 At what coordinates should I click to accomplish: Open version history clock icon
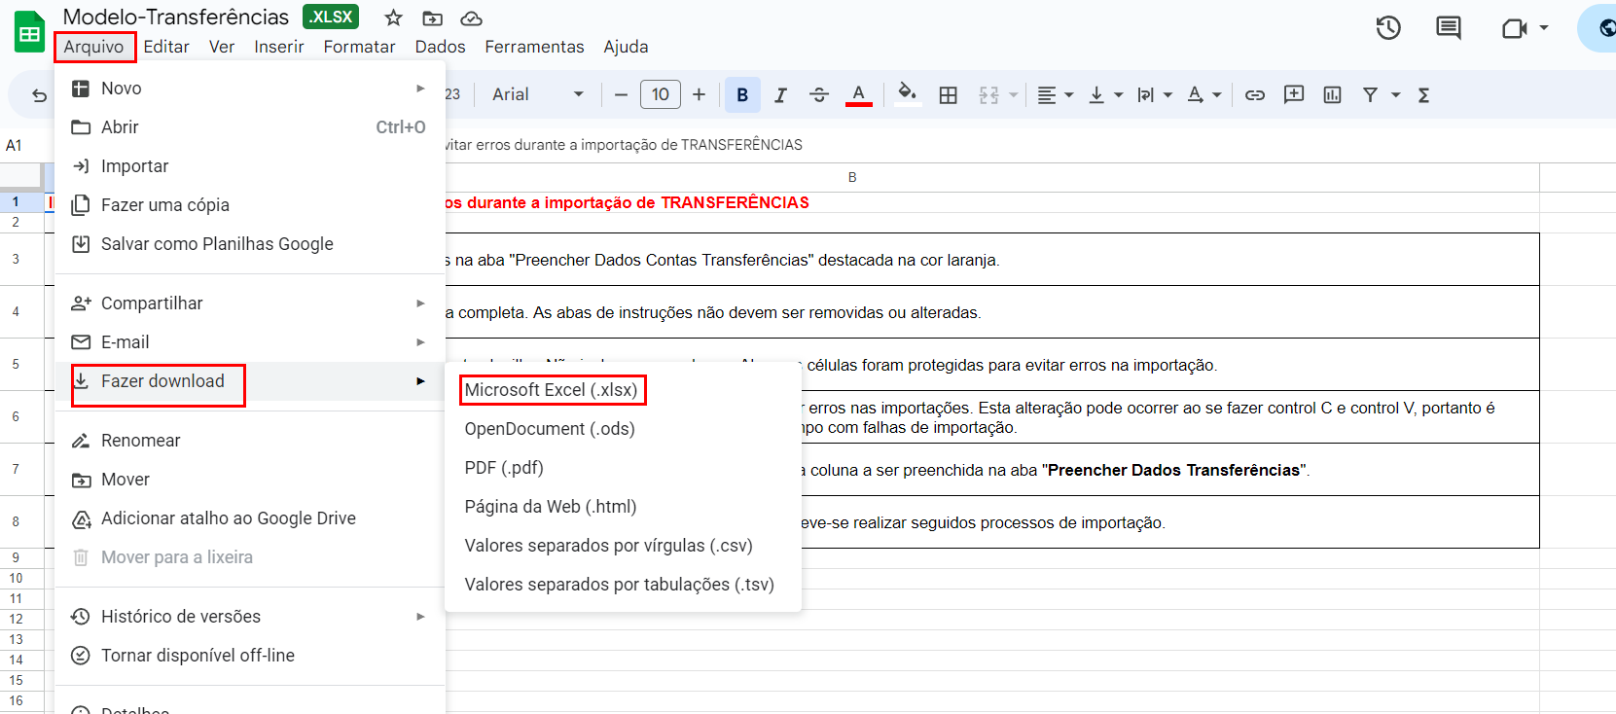click(x=1388, y=28)
